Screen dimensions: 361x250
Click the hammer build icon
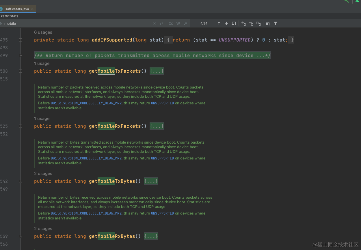[x=347, y=1]
